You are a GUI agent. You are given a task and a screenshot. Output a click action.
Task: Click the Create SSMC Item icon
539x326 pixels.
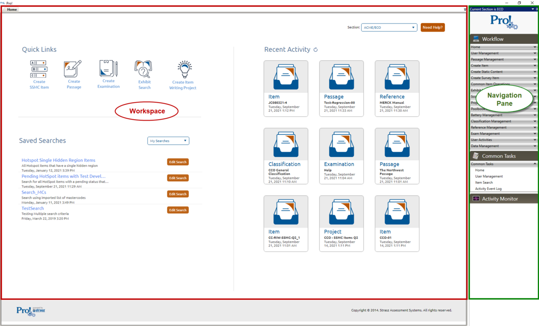coord(39,69)
